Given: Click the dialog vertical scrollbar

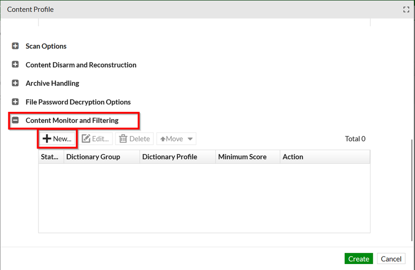Looking at the screenshot, I should click(x=412, y=190).
